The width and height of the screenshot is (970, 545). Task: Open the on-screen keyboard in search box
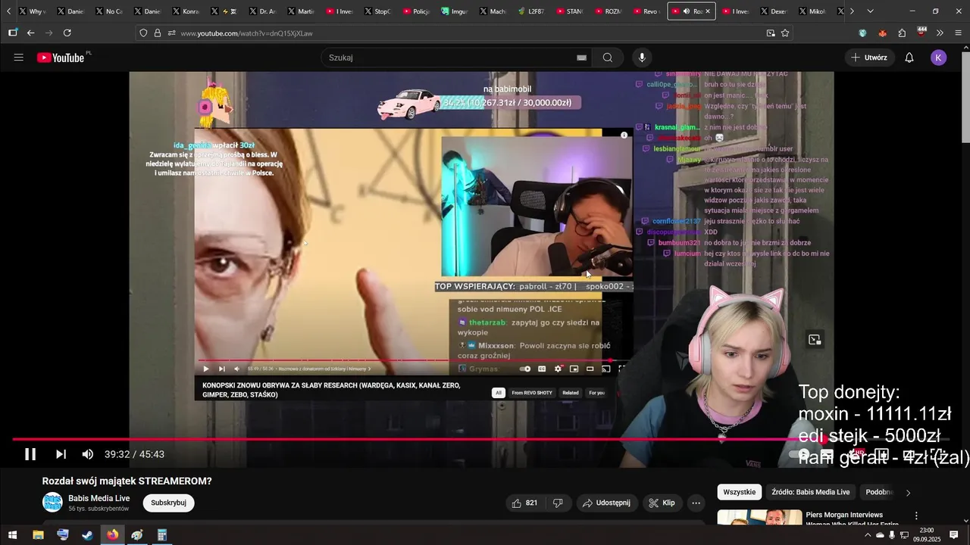click(x=581, y=58)
